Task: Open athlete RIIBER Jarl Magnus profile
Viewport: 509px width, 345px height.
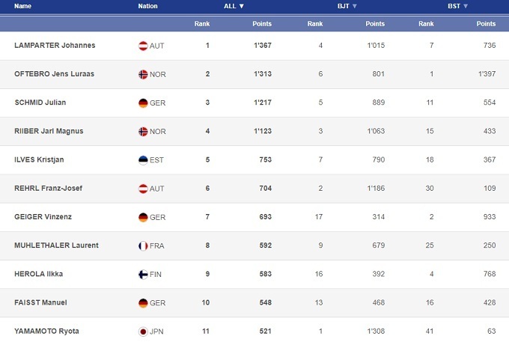Action: click(x=49, y=131)
